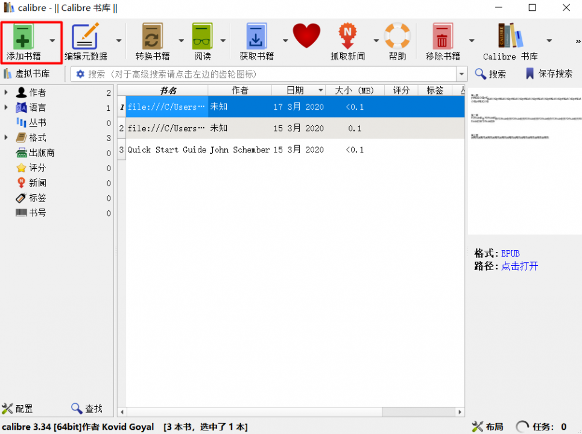The image size is (582, 434).
Task: Open the 转换书籍 dropdown arrow
Action: [181, 41]
